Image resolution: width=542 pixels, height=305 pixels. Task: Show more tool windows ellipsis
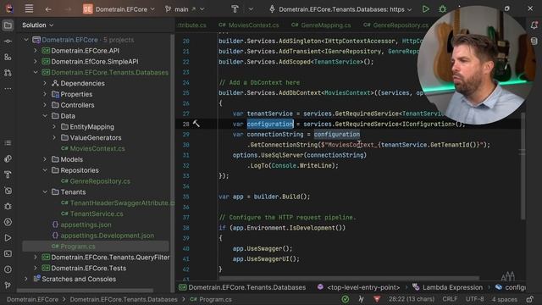tap(8, 88)
